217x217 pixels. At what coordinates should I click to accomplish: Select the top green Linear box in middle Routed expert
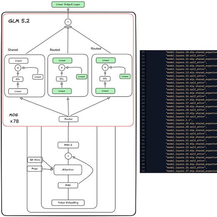62,61
